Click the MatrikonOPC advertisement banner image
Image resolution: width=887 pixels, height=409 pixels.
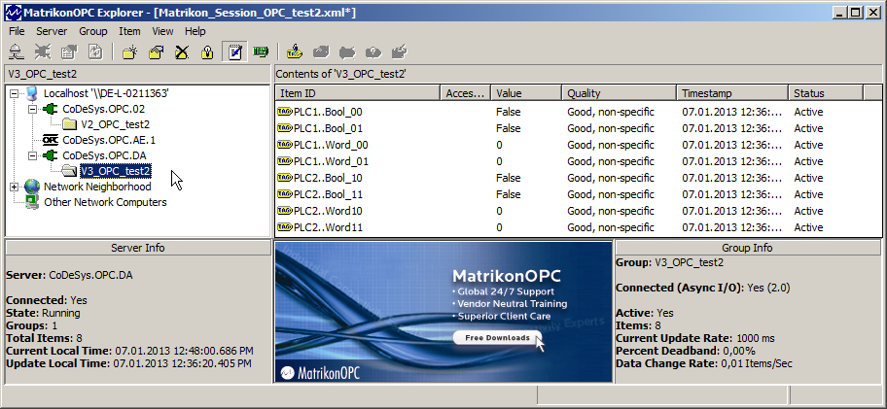click(x=443, y=312)
